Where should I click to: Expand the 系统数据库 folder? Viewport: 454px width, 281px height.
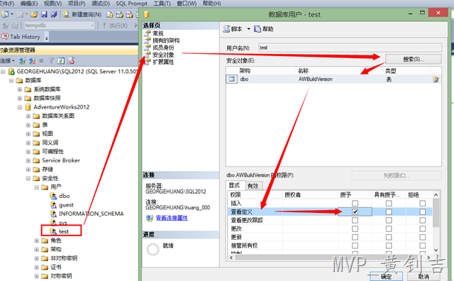click(x=20, y=89)
